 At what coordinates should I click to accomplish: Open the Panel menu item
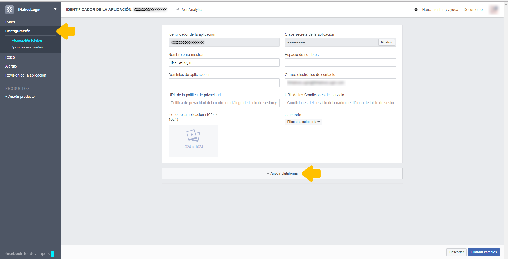(x=10, y=22)
